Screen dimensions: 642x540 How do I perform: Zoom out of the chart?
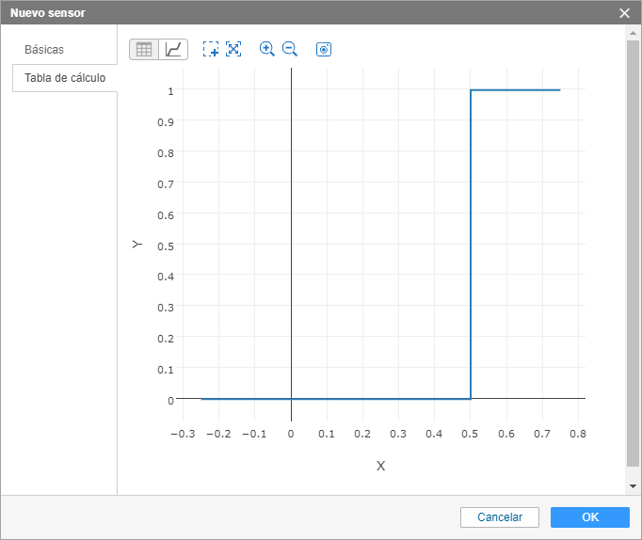pos(290,49)
